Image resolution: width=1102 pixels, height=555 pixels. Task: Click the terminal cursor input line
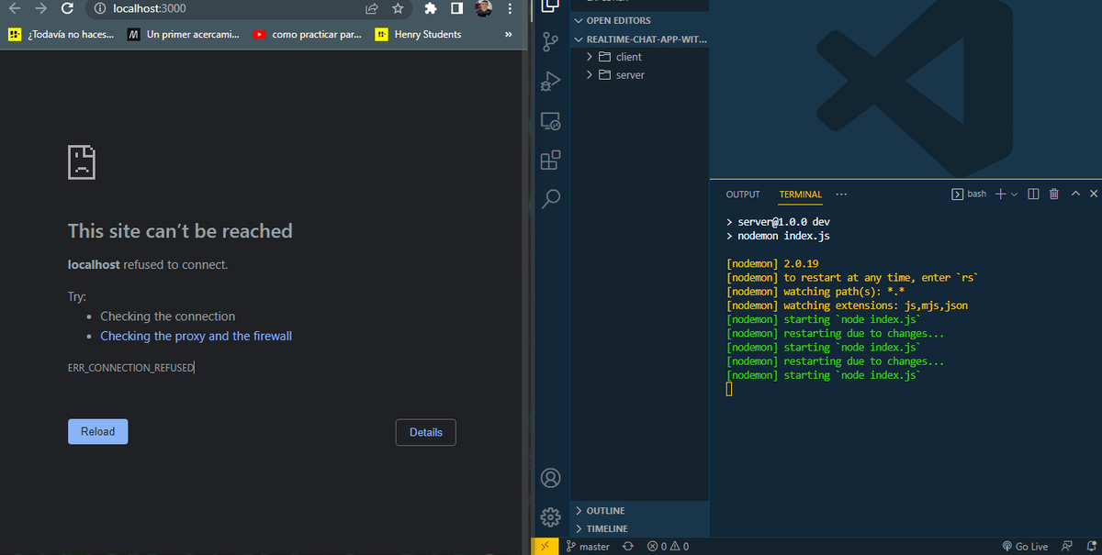pyautogui.click(x=729, y=389)
